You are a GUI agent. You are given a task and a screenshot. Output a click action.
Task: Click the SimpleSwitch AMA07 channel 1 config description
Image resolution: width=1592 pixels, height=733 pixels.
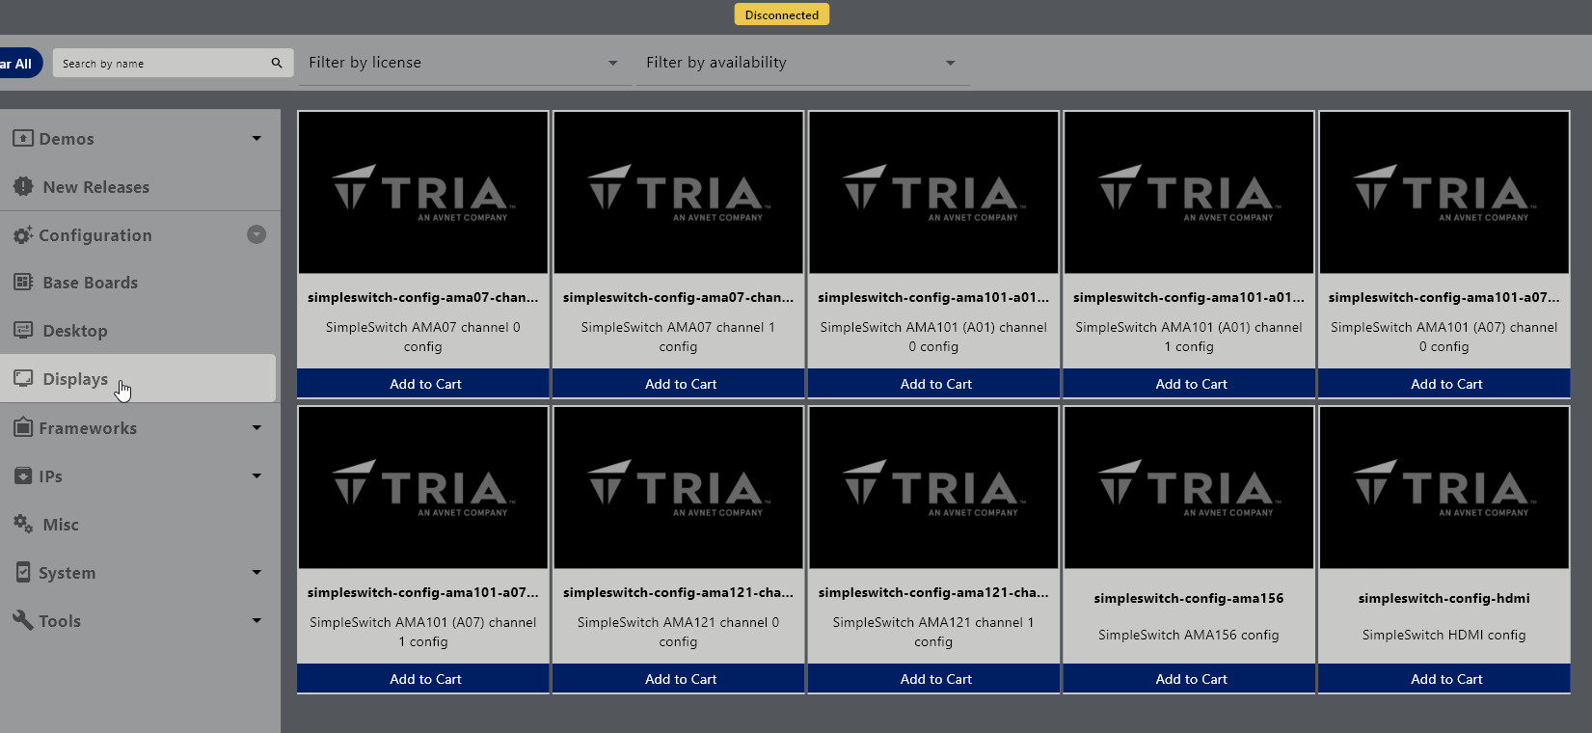tap(679, 337)
